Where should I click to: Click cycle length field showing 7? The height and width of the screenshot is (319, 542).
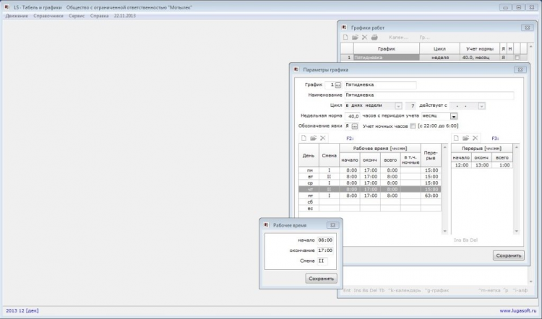click(410, 105)
